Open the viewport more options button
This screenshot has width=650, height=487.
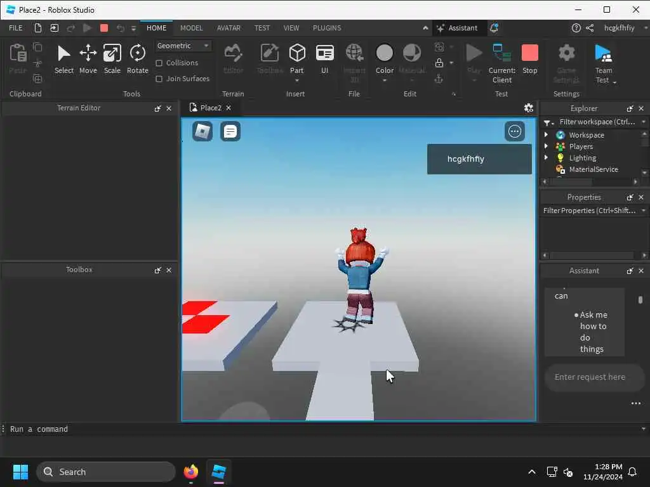coord(514,131)
